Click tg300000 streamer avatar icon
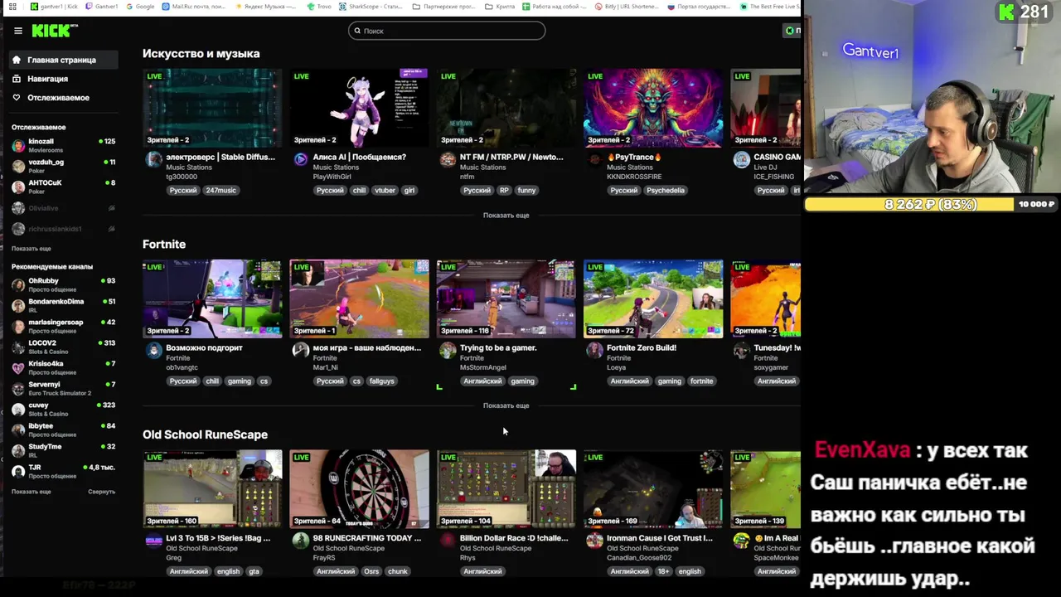 (153, 160)
